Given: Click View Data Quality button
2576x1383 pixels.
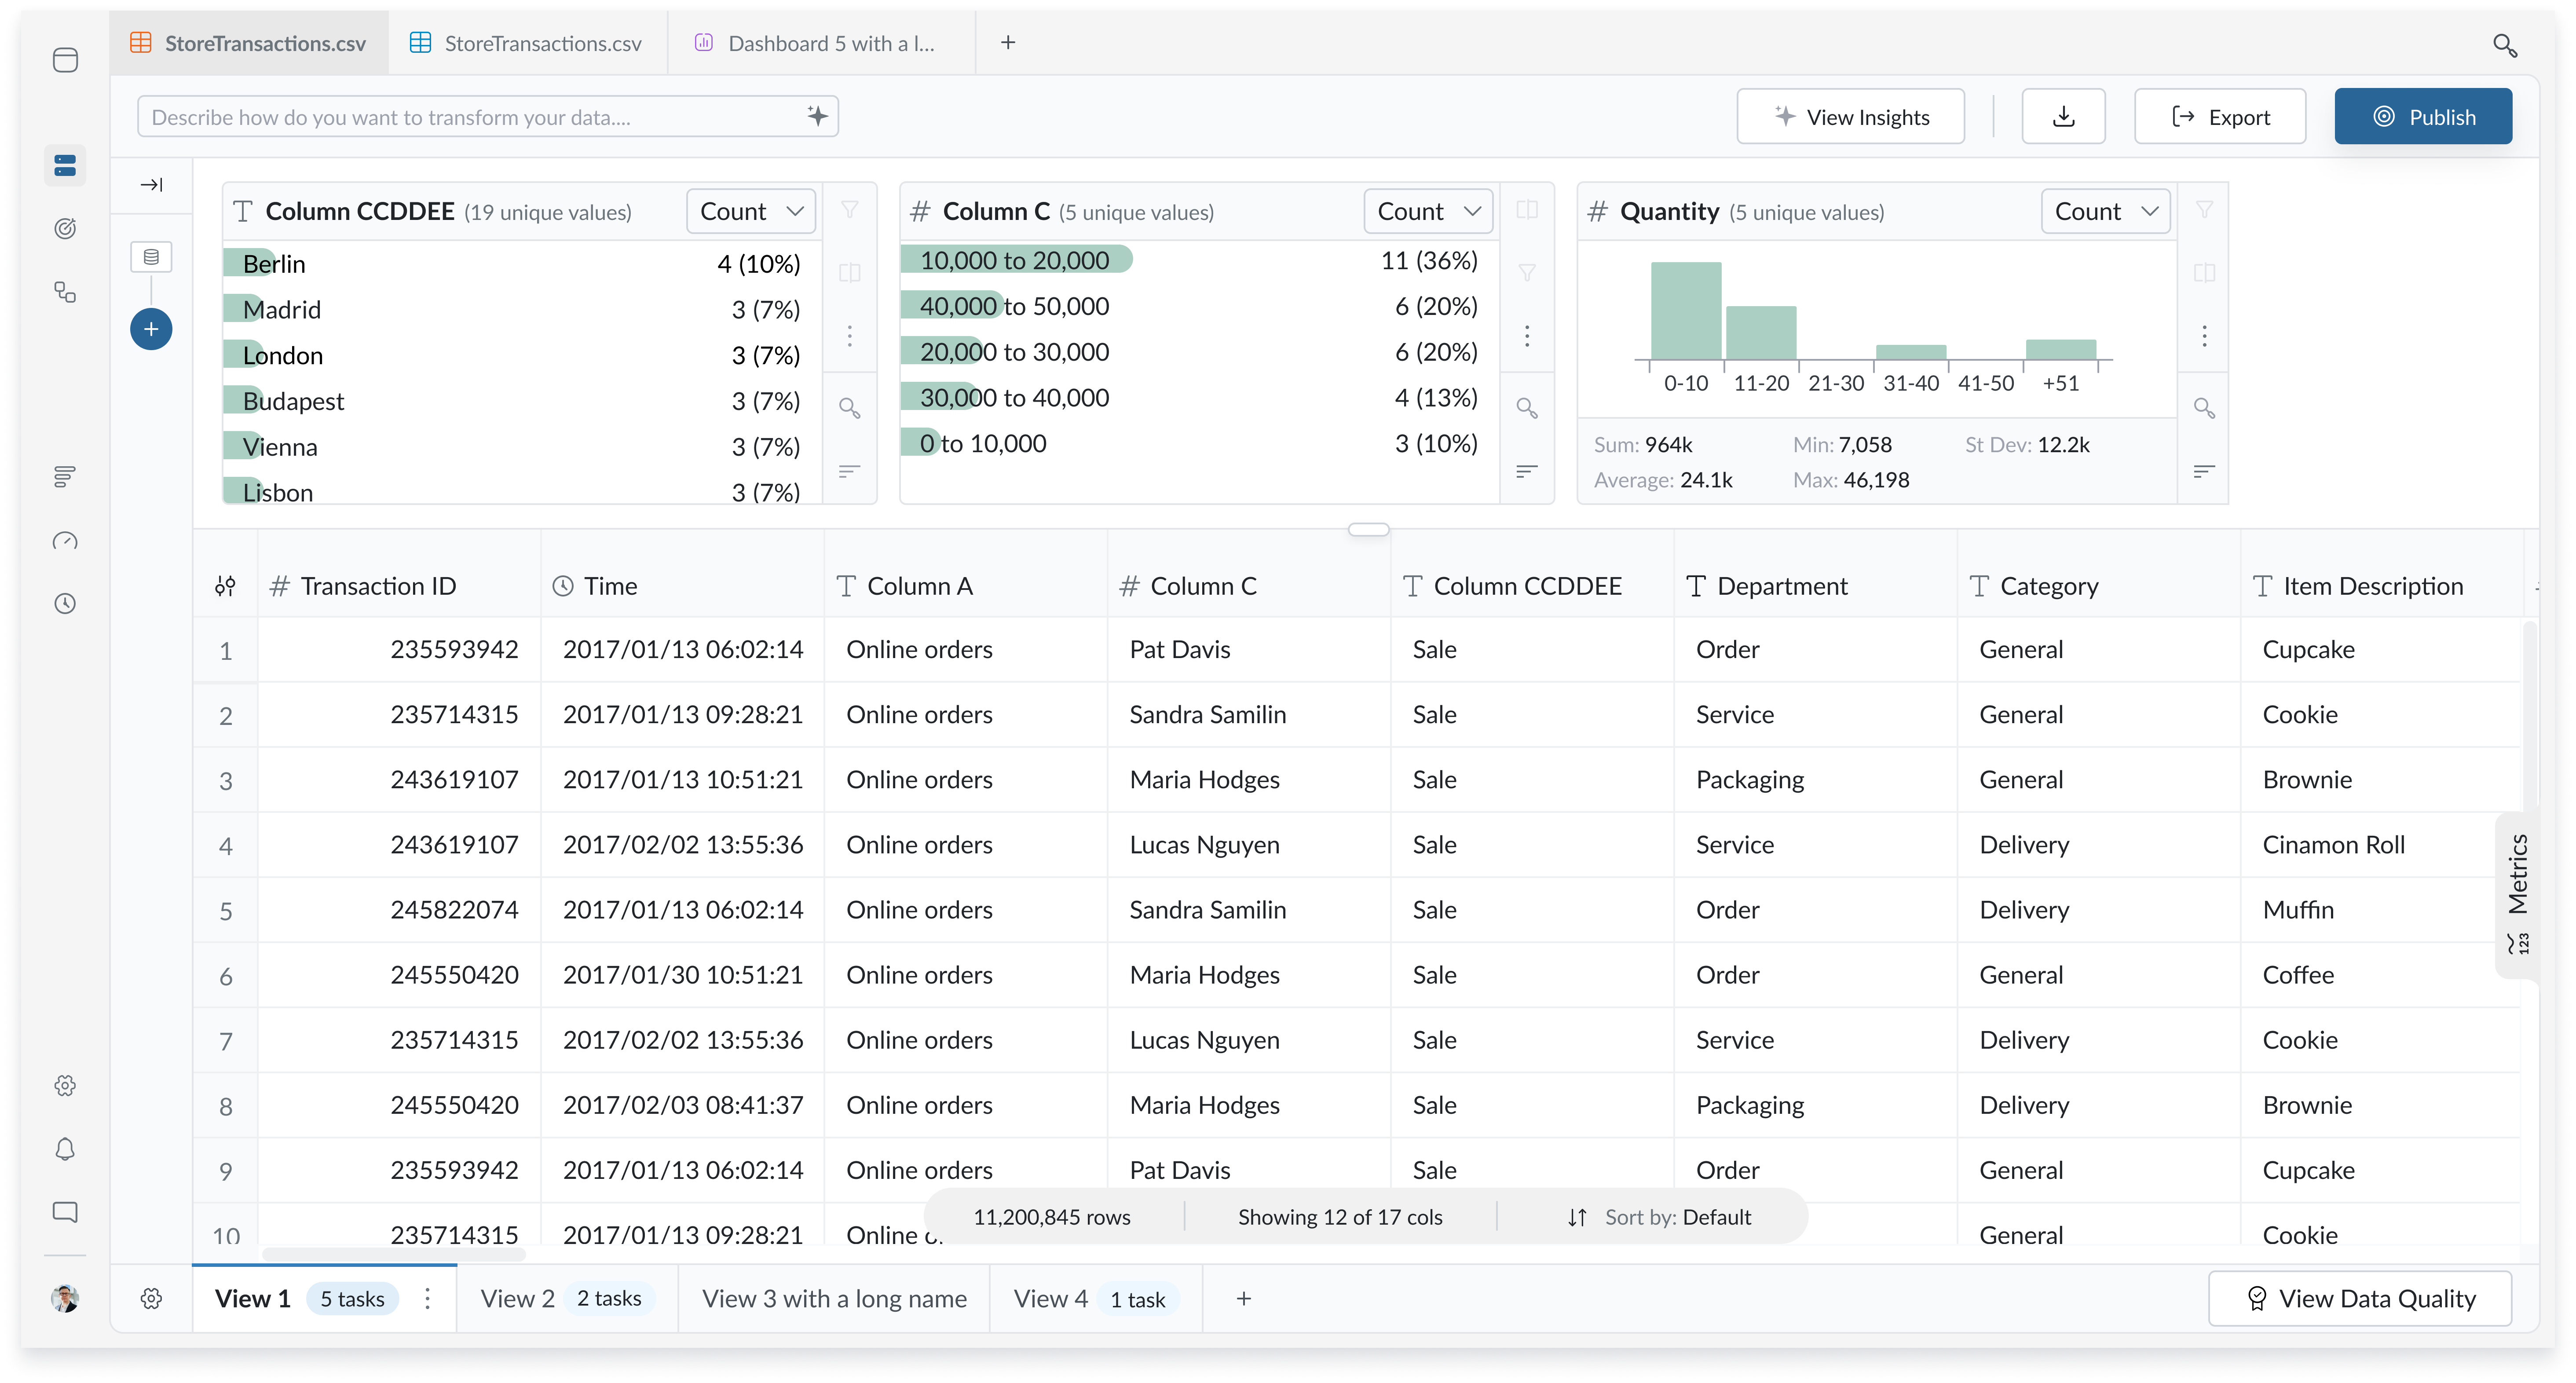Looking at the screenshot, I should tap(2359, 1298).
